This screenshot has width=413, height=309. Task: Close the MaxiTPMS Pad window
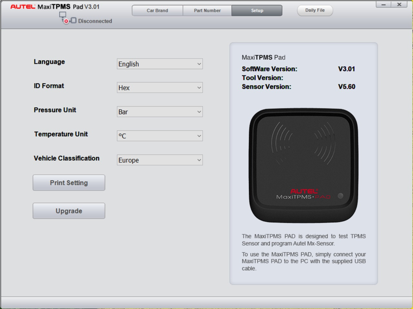point(399,5)
